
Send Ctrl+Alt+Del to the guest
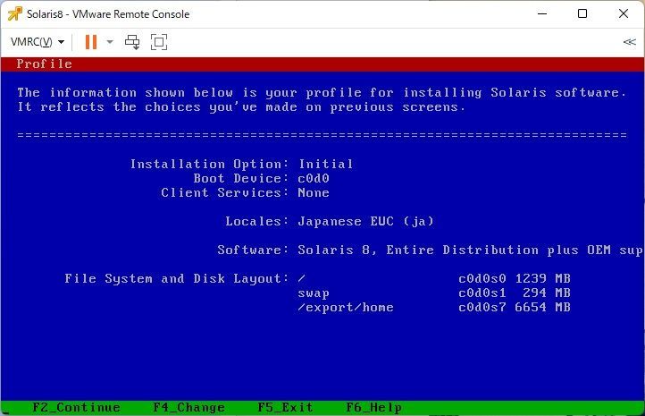(132, 42)
